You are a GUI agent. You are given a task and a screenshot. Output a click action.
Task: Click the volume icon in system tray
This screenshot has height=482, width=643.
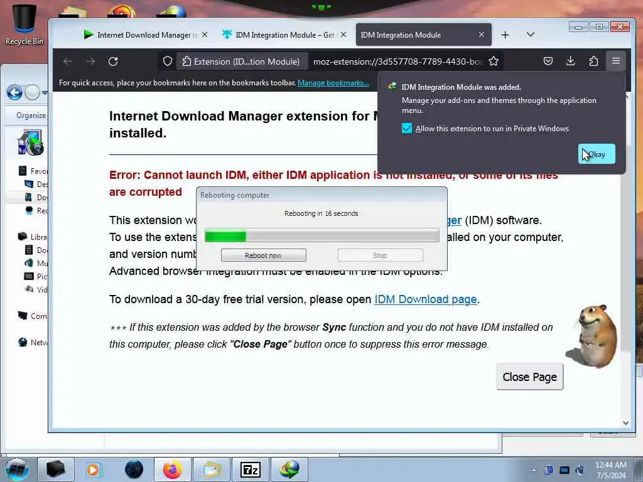click(580, 470)
